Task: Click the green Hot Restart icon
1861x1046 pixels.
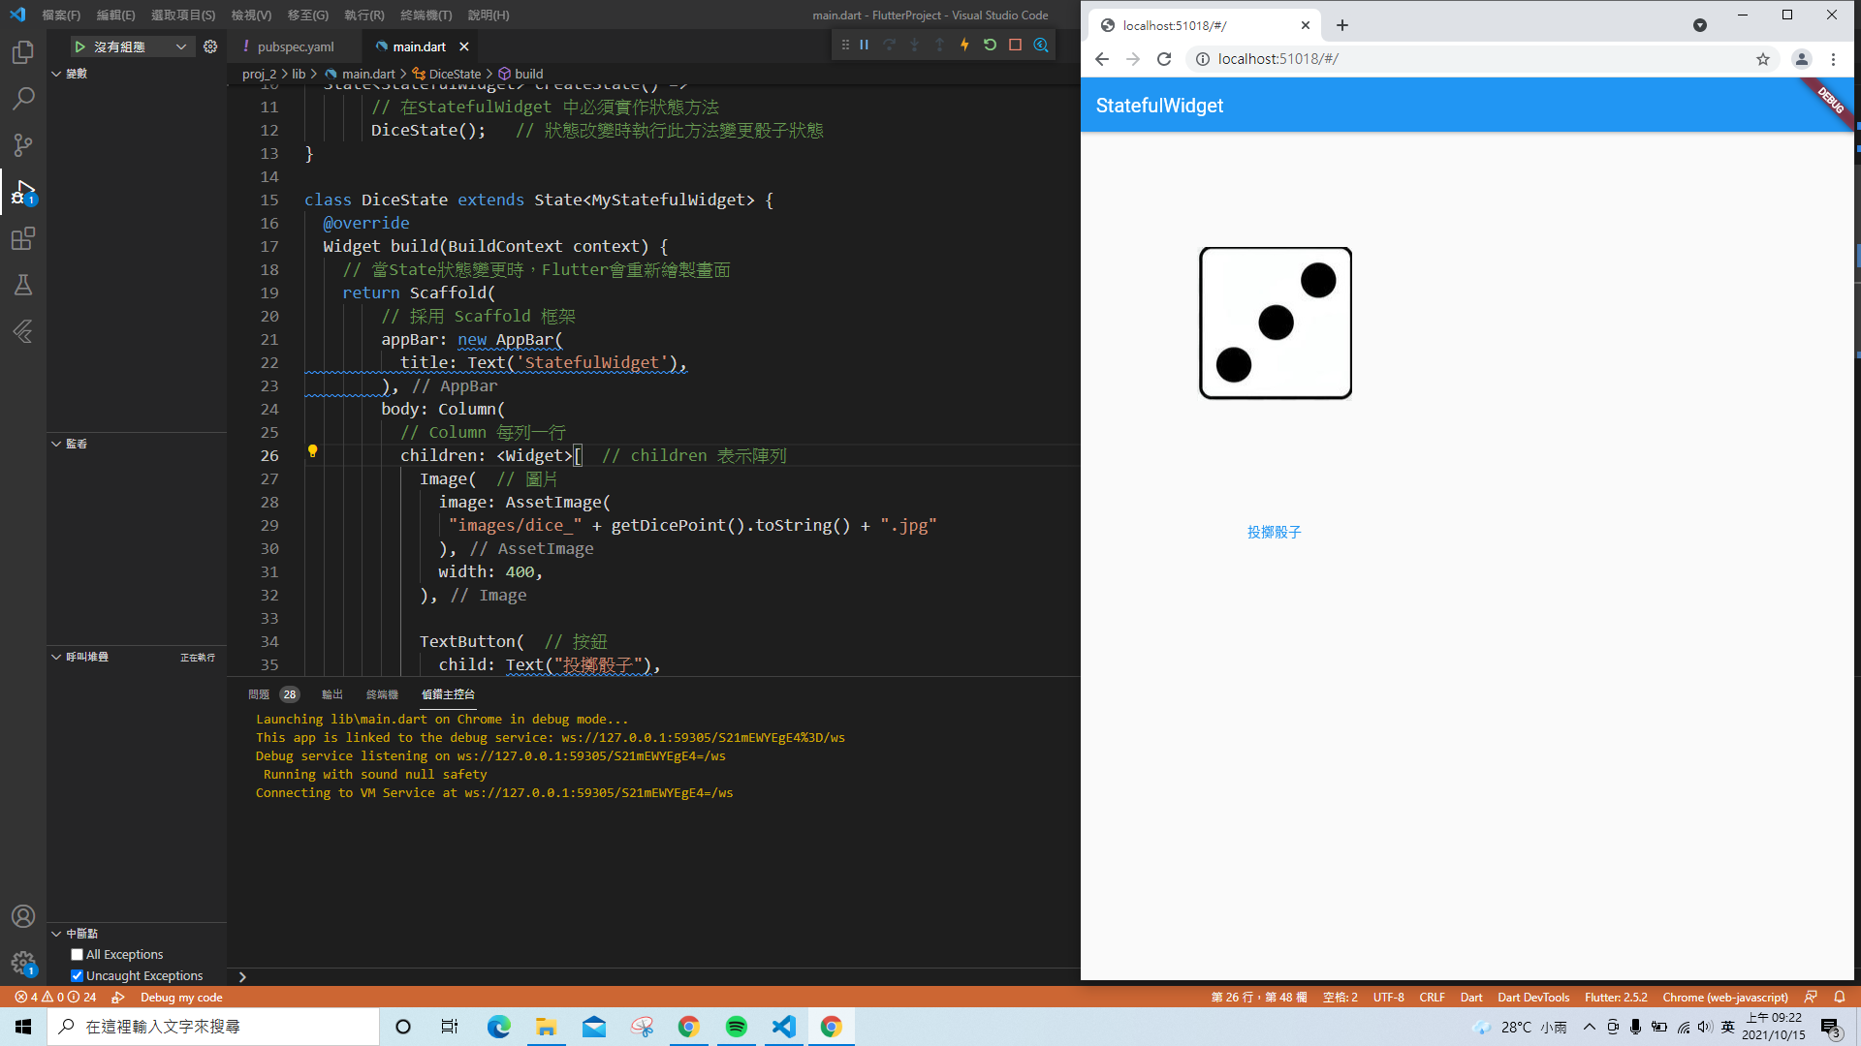Action: (x=989, y=45)
